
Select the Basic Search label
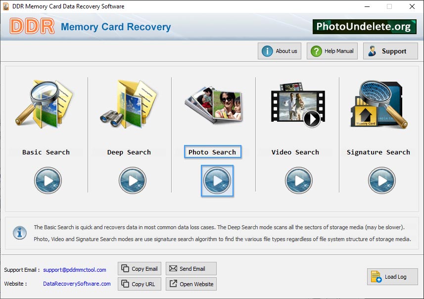(x=46, y=152)
